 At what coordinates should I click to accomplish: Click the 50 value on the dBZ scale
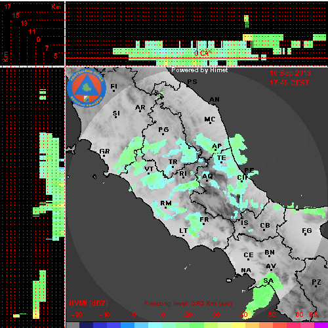coord(272,315)
